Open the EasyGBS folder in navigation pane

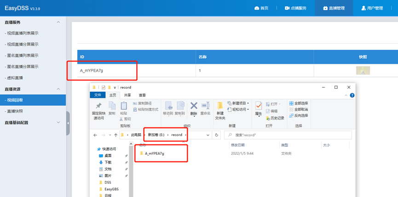111,189
